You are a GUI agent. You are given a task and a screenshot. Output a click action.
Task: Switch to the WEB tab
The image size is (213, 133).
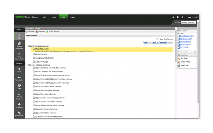(45, 17)
